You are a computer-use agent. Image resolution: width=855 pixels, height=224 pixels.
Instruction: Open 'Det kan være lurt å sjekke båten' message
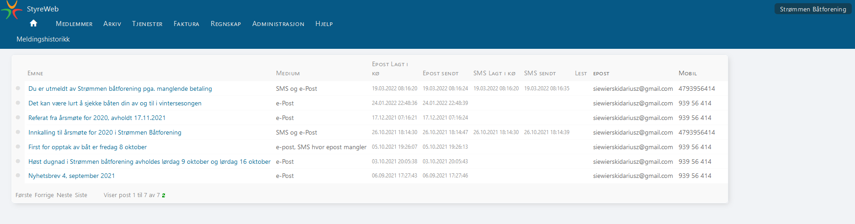point(115,103)
